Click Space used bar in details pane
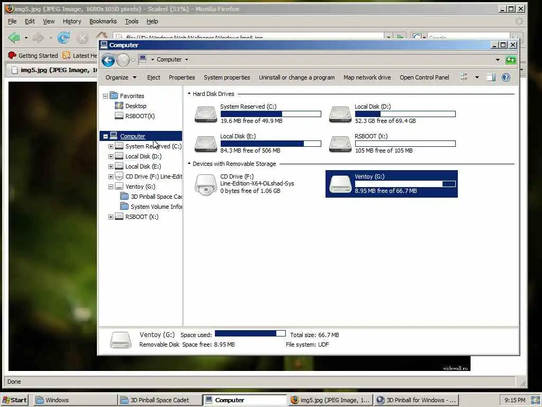The image size is (542, 407). tap(250, 333)
